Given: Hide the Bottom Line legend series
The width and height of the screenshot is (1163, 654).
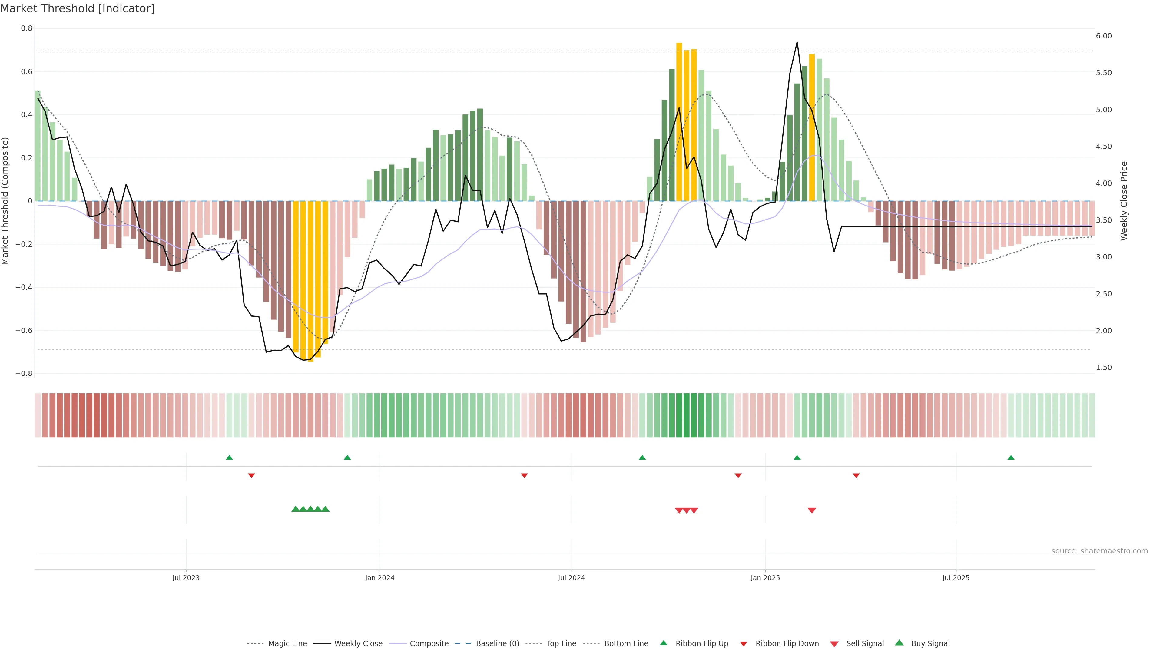Looking at the screenshot, I should tap(626, 644).
